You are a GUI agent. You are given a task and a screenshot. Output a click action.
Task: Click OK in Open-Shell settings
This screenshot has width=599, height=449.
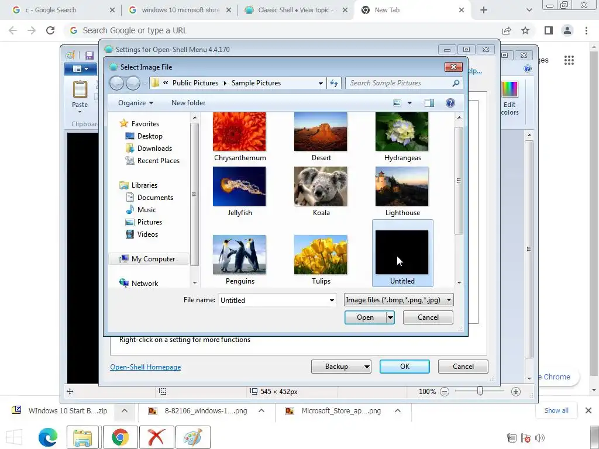pyautogui.click(x=405, y=367)
